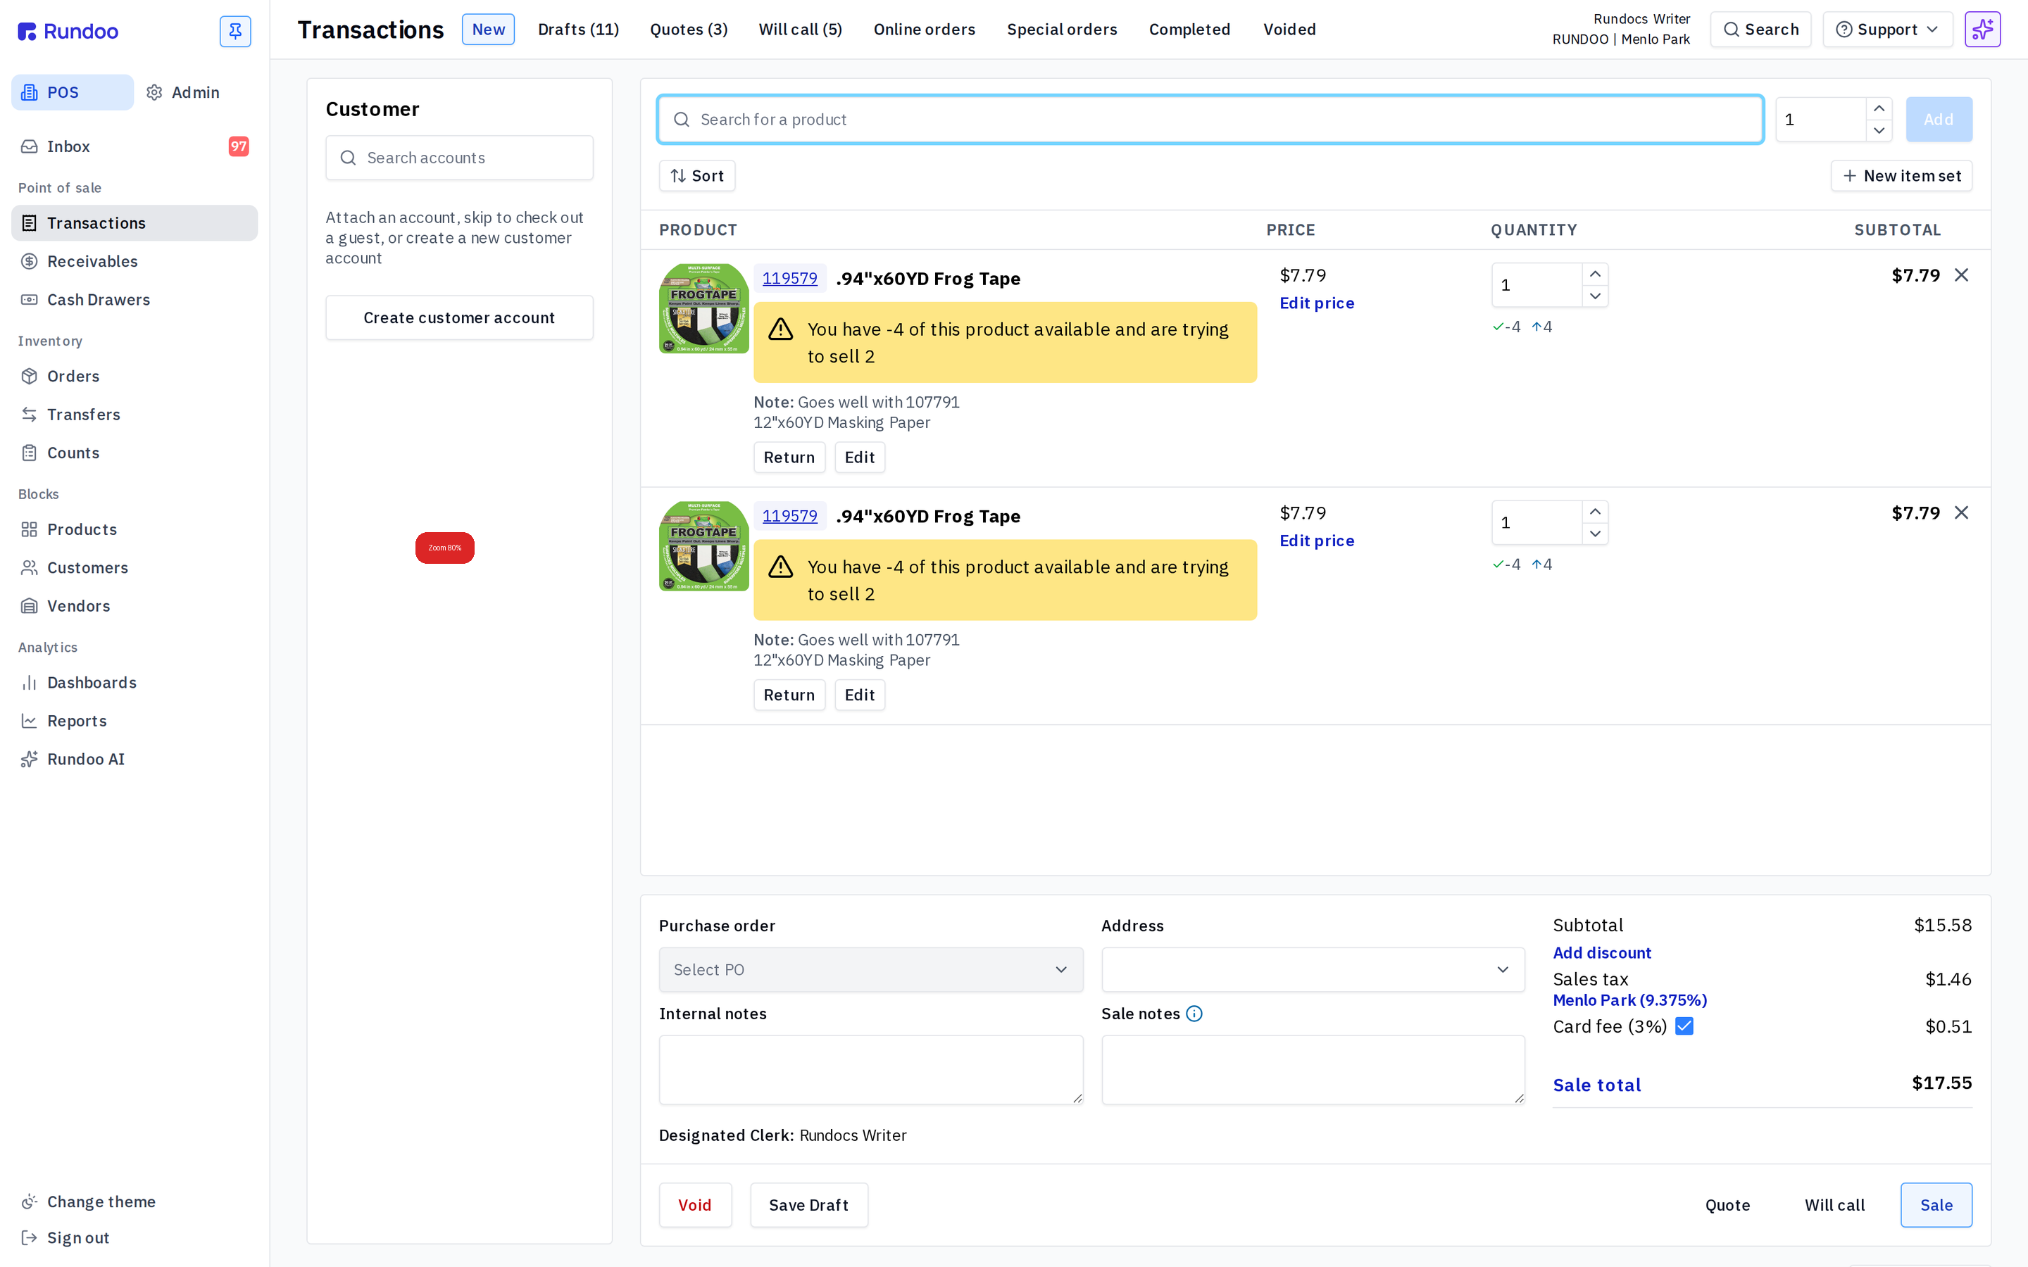Click Edit price on the second Frog Tape

pos(1317,541)
